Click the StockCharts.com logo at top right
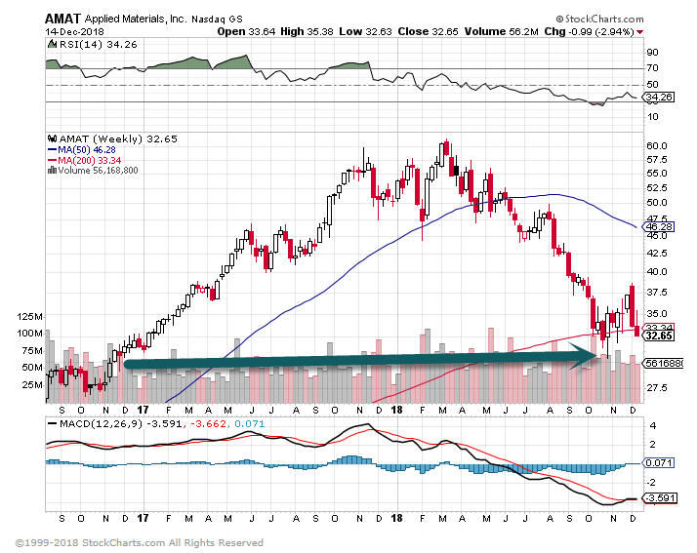The width and height of the screenshot is (697, 553). coord(599,20)
